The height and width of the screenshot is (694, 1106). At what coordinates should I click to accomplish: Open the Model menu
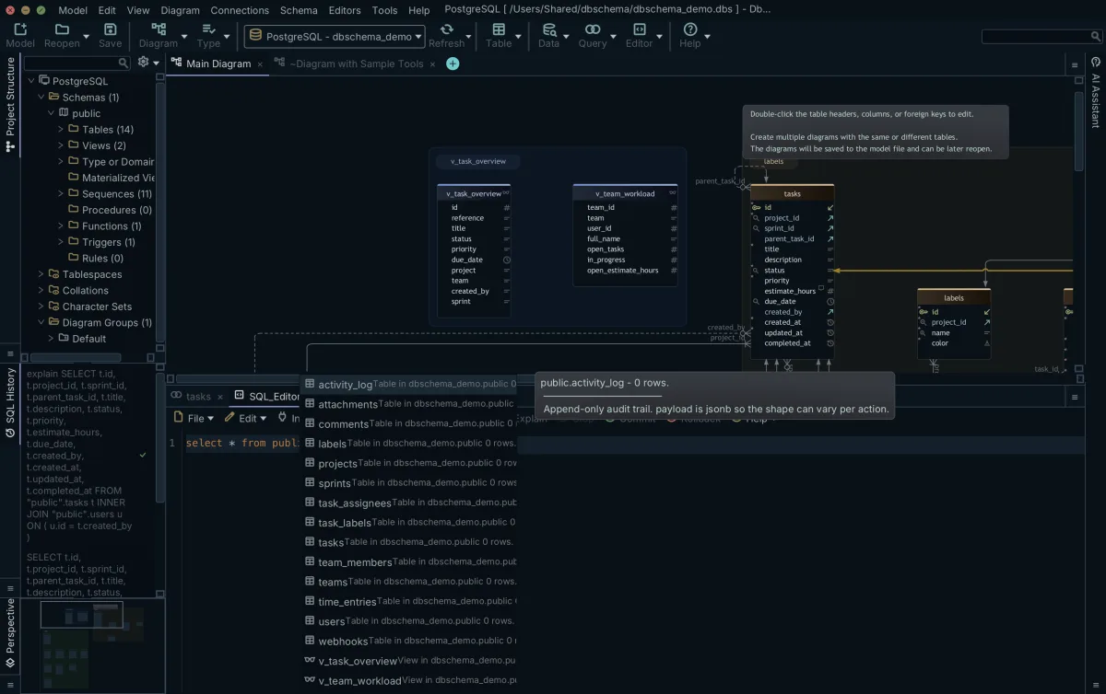[73, 10]
